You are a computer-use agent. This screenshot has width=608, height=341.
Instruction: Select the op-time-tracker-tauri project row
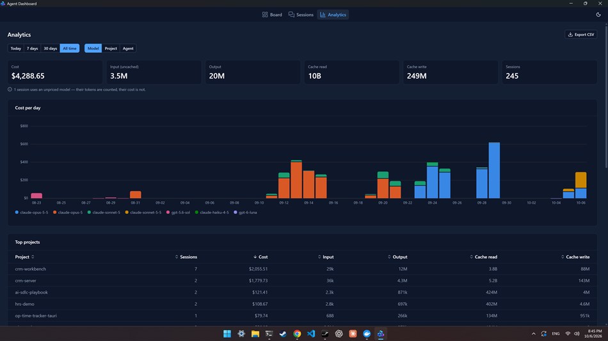(x=302, y=315)
